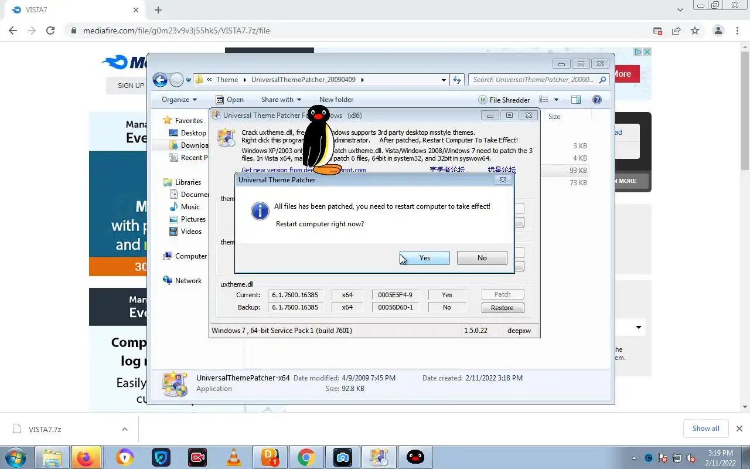Image resolution: width=750 pixels, height=469 pixels.
Task: Click Restore button for uxtheme.dll
Action: (502, 308)
